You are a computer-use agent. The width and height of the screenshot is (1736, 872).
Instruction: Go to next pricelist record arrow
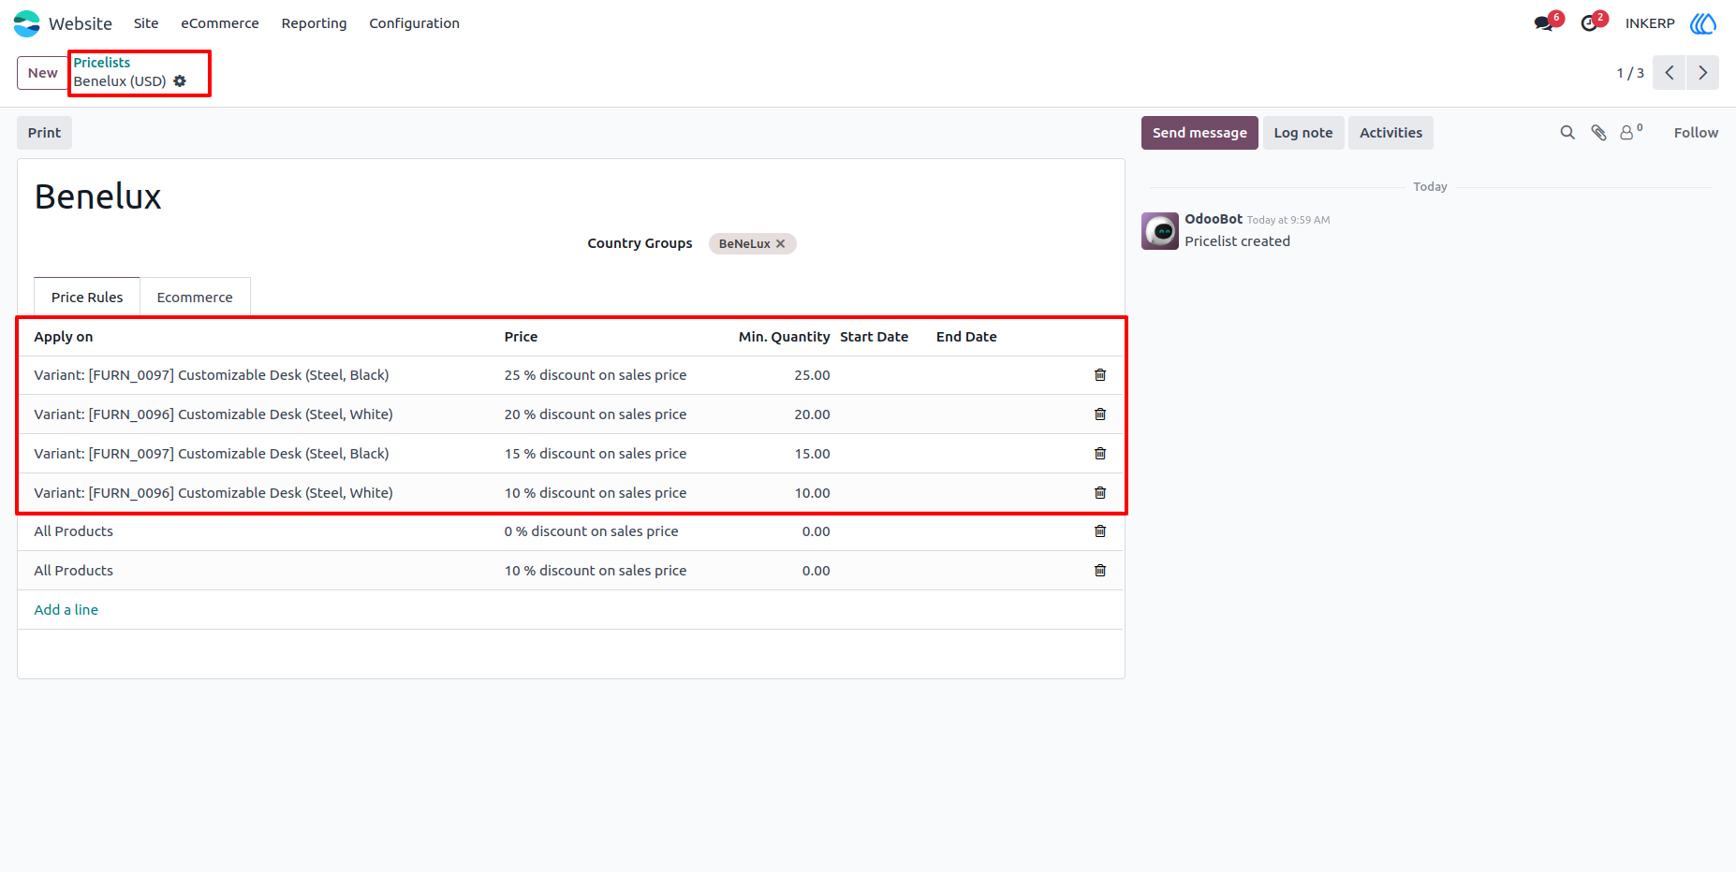click(x=1702, y=73)
